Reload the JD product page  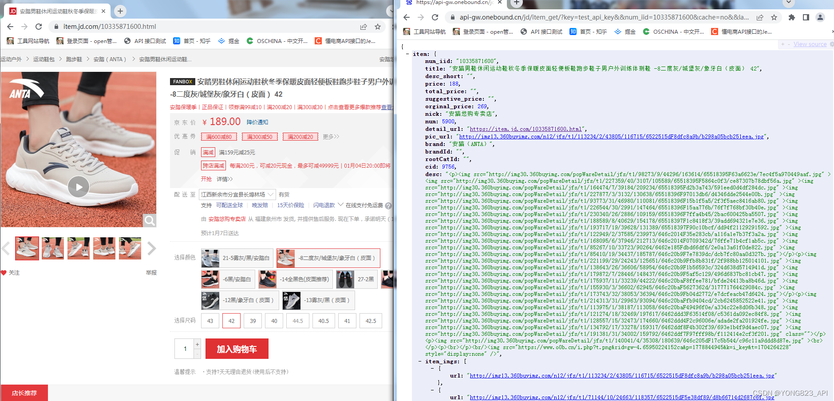tap(39, 27)
